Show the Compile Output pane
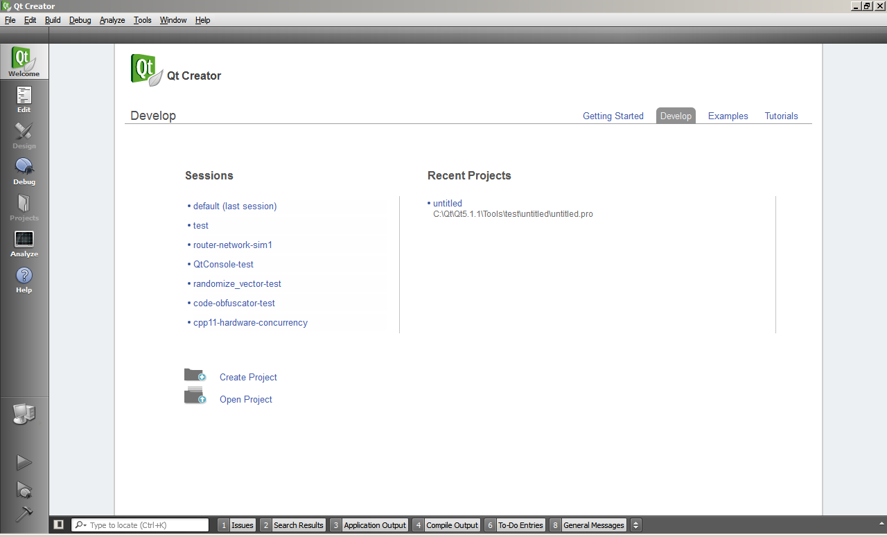 446,525
